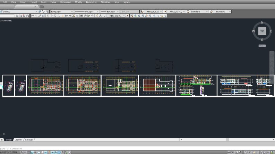The height and width of the screenshot is (154, 275).
Task: Toggle Lineweight display in status bar
Action: click(x=56, y=152)
